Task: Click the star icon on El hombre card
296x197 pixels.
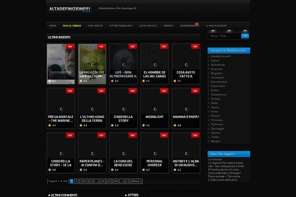Action: pyautogui.click(x=144, y=81)
